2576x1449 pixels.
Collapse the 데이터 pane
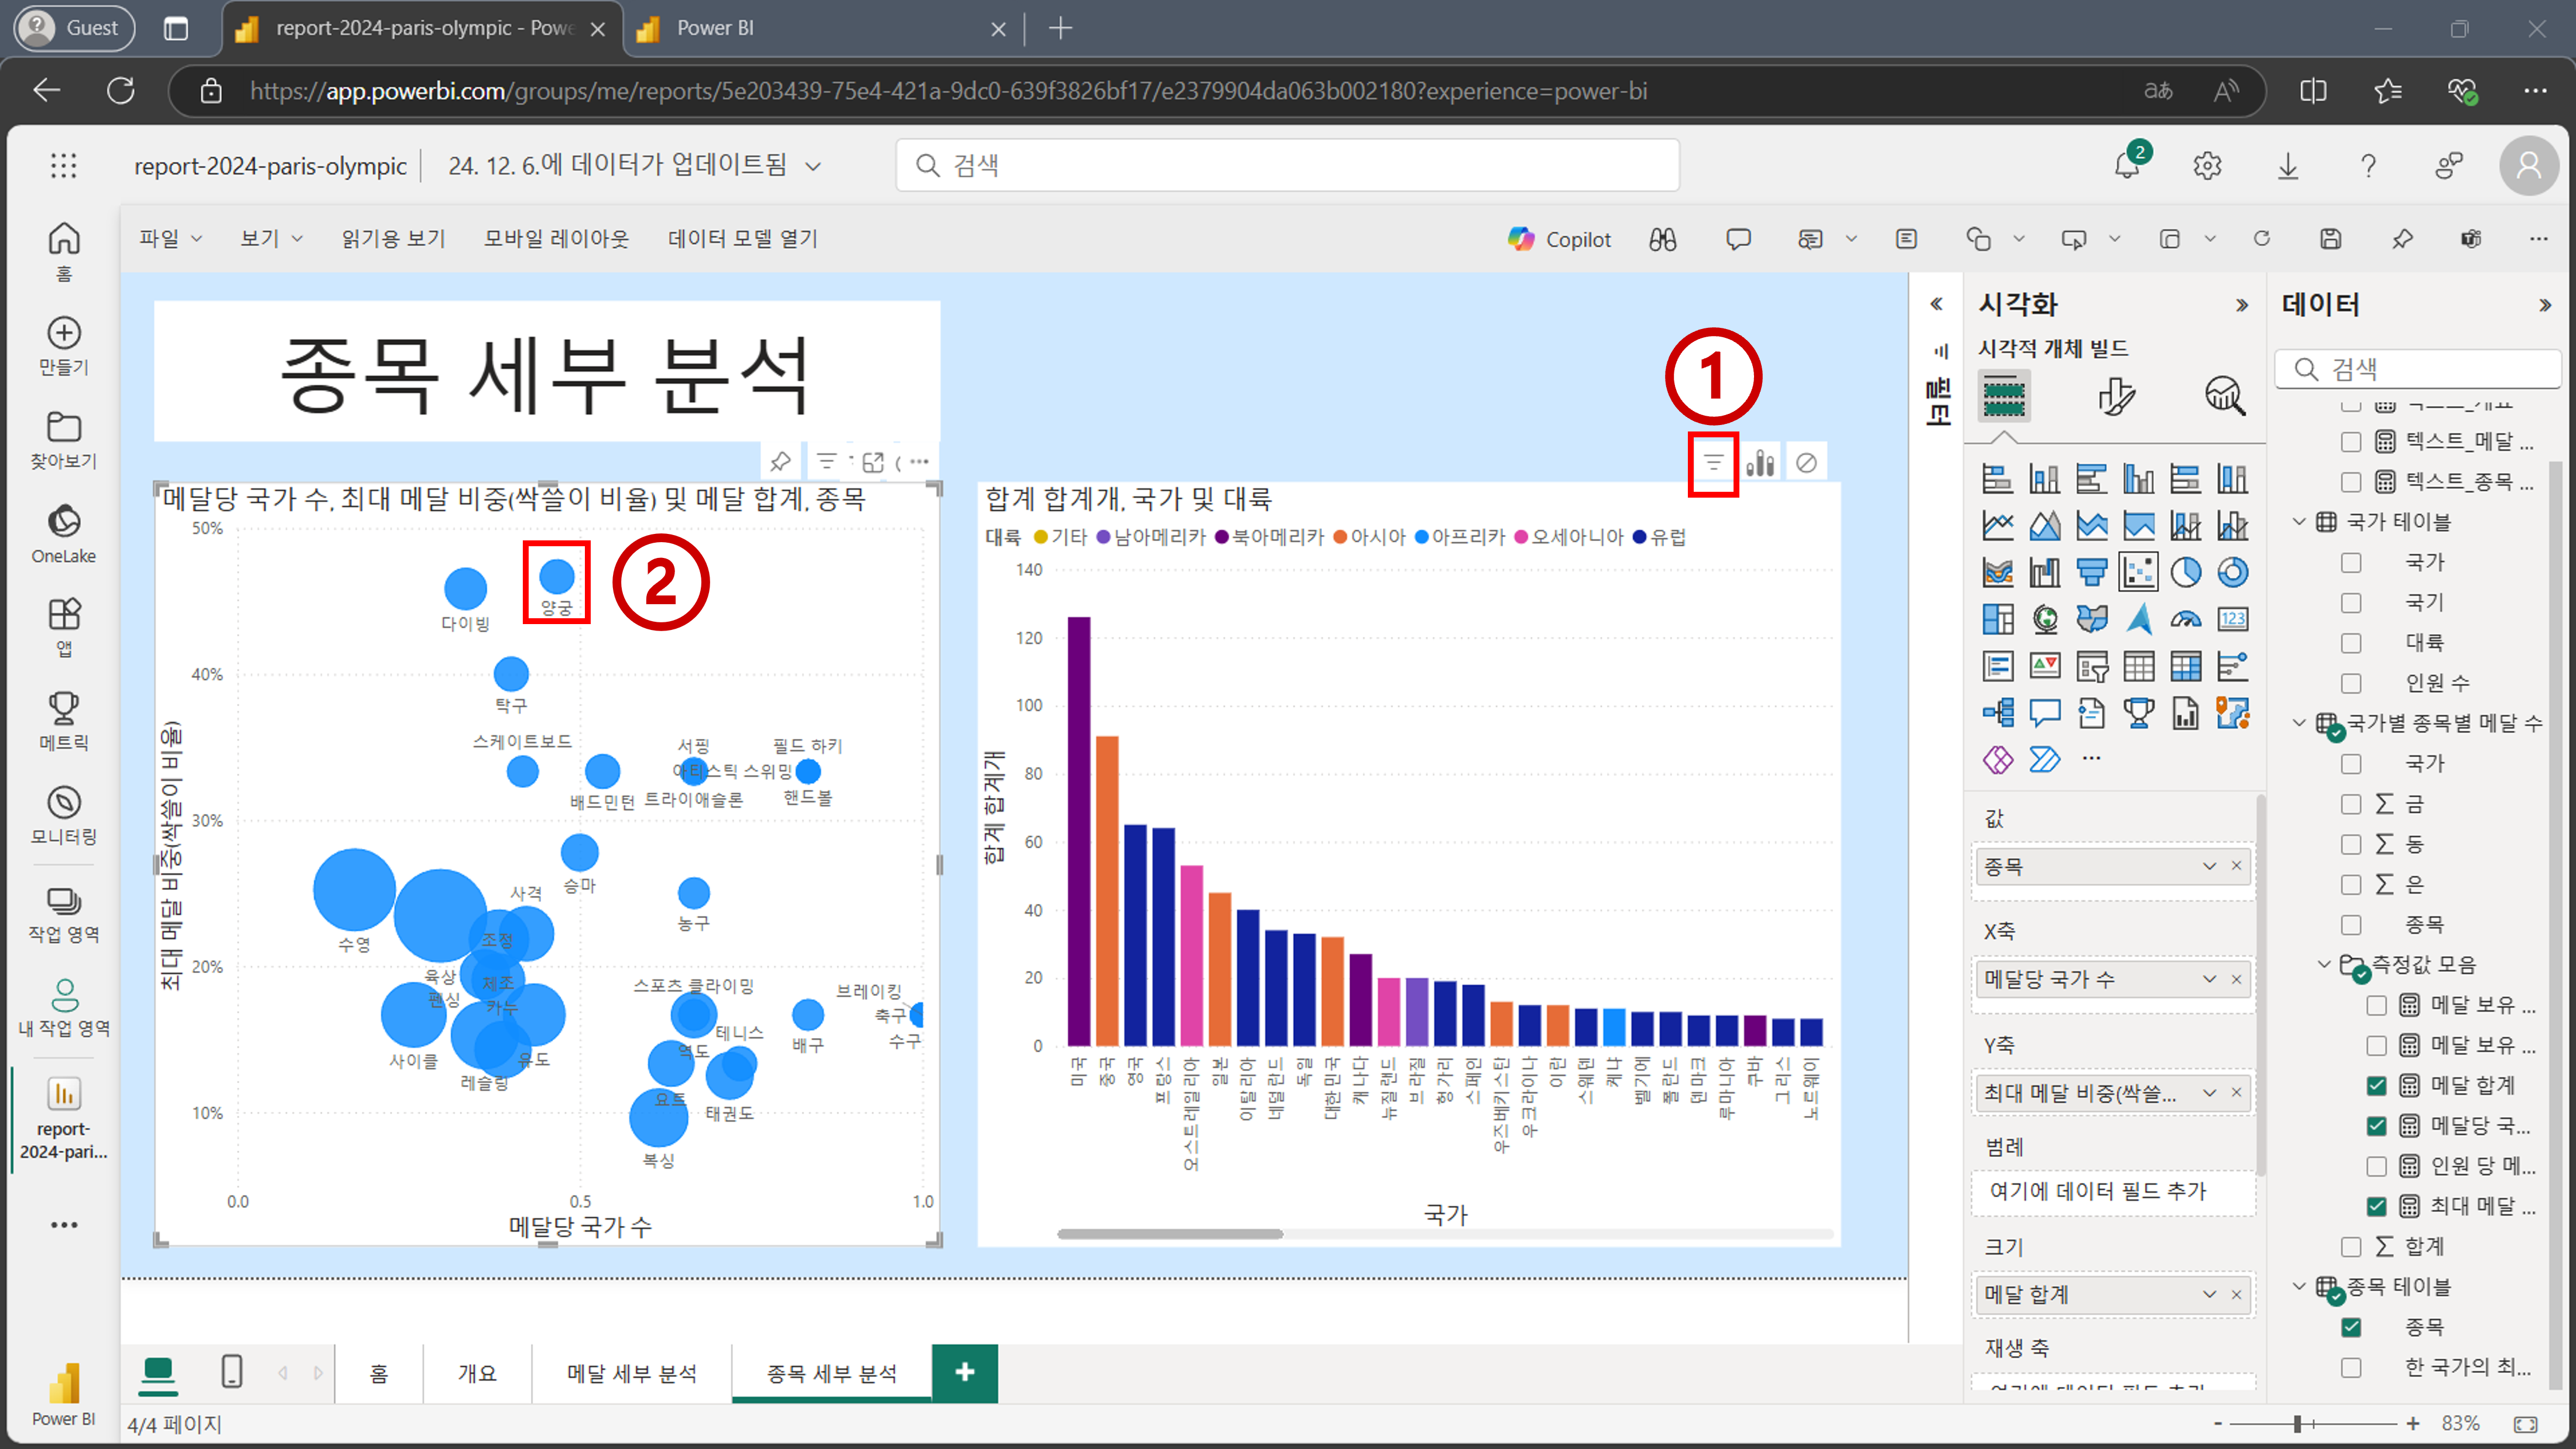(2545, 305)
